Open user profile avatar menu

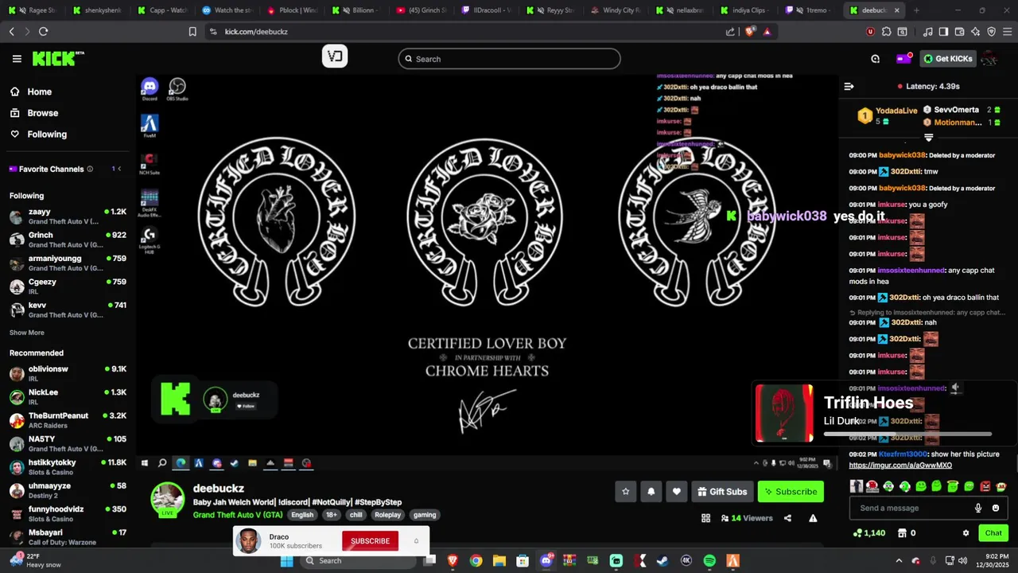point(990,59)
